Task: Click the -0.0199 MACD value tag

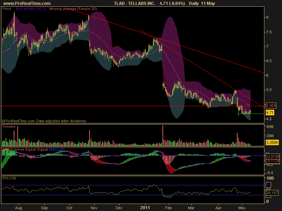Action: (x=273, y=156)
